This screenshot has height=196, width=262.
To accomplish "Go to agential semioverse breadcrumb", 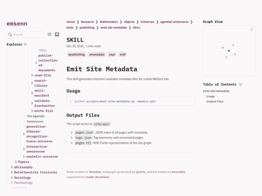I will pyautogui.click(x=174, y=22).
